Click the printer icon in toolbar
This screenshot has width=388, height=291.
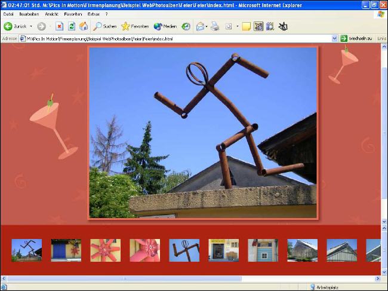pos(214,26)
